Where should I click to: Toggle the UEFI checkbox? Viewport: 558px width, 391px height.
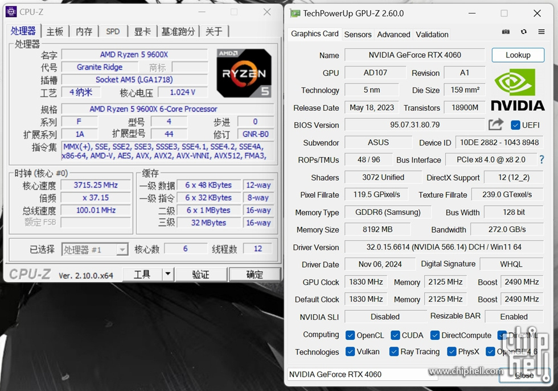(515, 125)
